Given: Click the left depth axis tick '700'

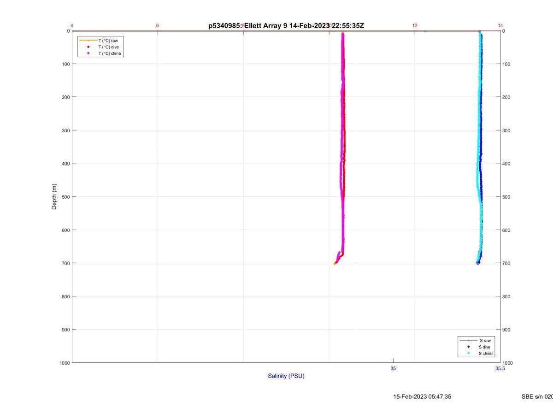Looking at the screenshot, I should tap(66, 263).
